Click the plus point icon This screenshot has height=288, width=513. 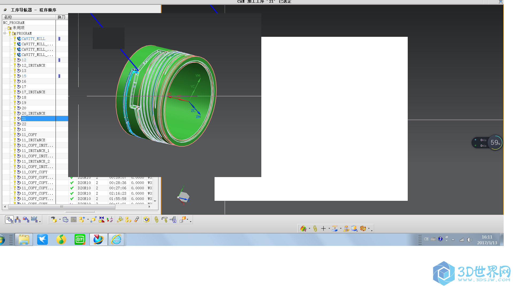tap(323, 229)
